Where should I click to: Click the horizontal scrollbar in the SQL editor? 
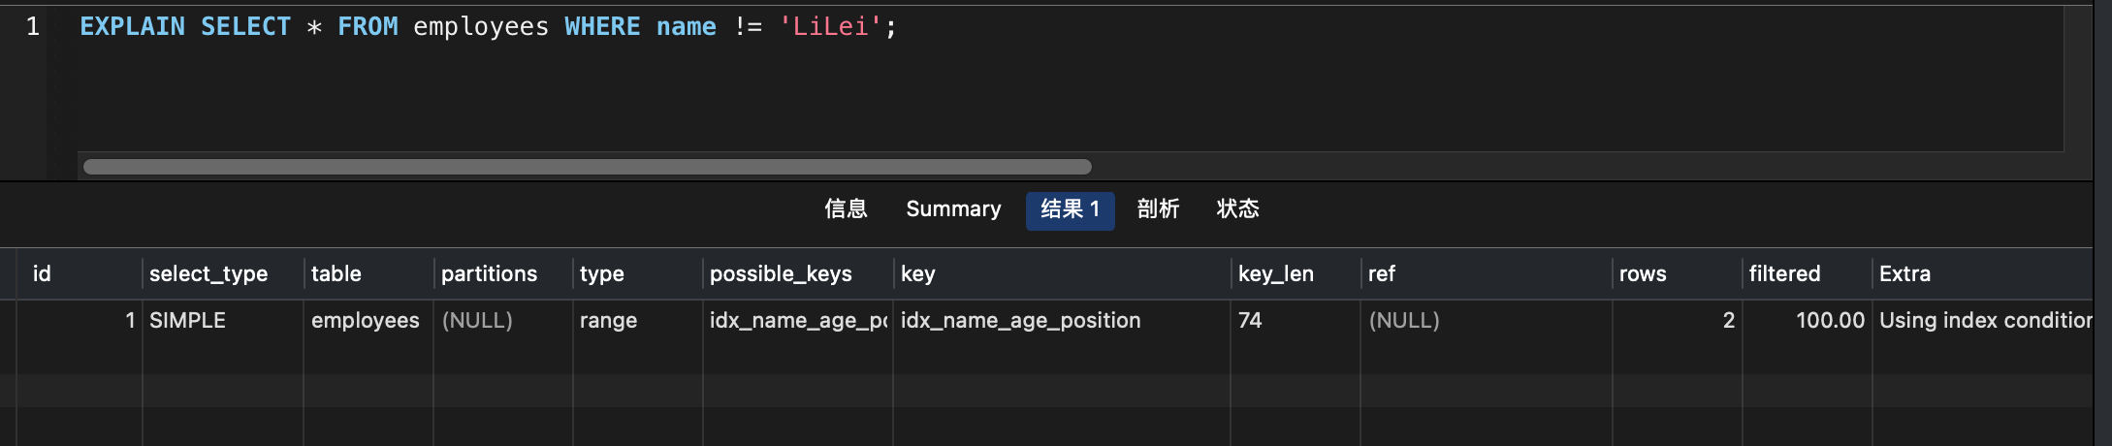click(587, 167)
